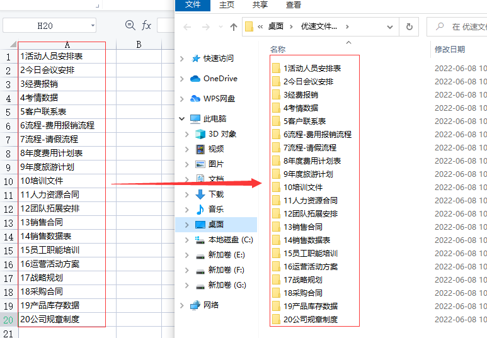Screen dimensions: 487x338
Task: Open the 文件 tab in Explorer
Action: click(x=193, y=4)
